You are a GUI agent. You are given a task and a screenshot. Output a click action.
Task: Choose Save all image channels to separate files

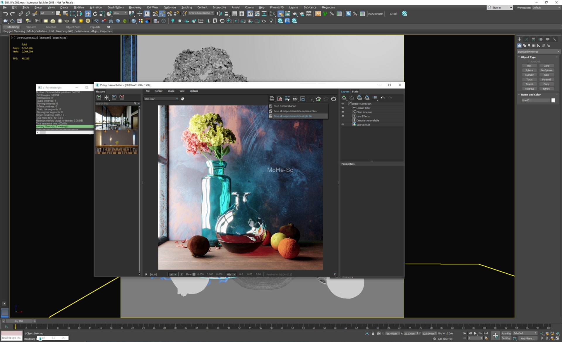point(295,111)
